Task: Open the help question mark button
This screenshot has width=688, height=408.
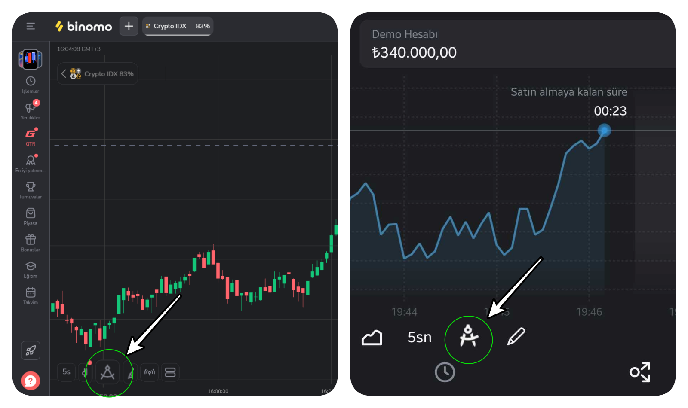Action: coord(30,381)
